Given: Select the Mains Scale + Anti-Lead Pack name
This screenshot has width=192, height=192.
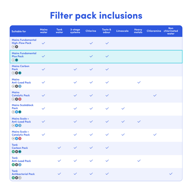Looking at the screenshot, I should (21, 120).
